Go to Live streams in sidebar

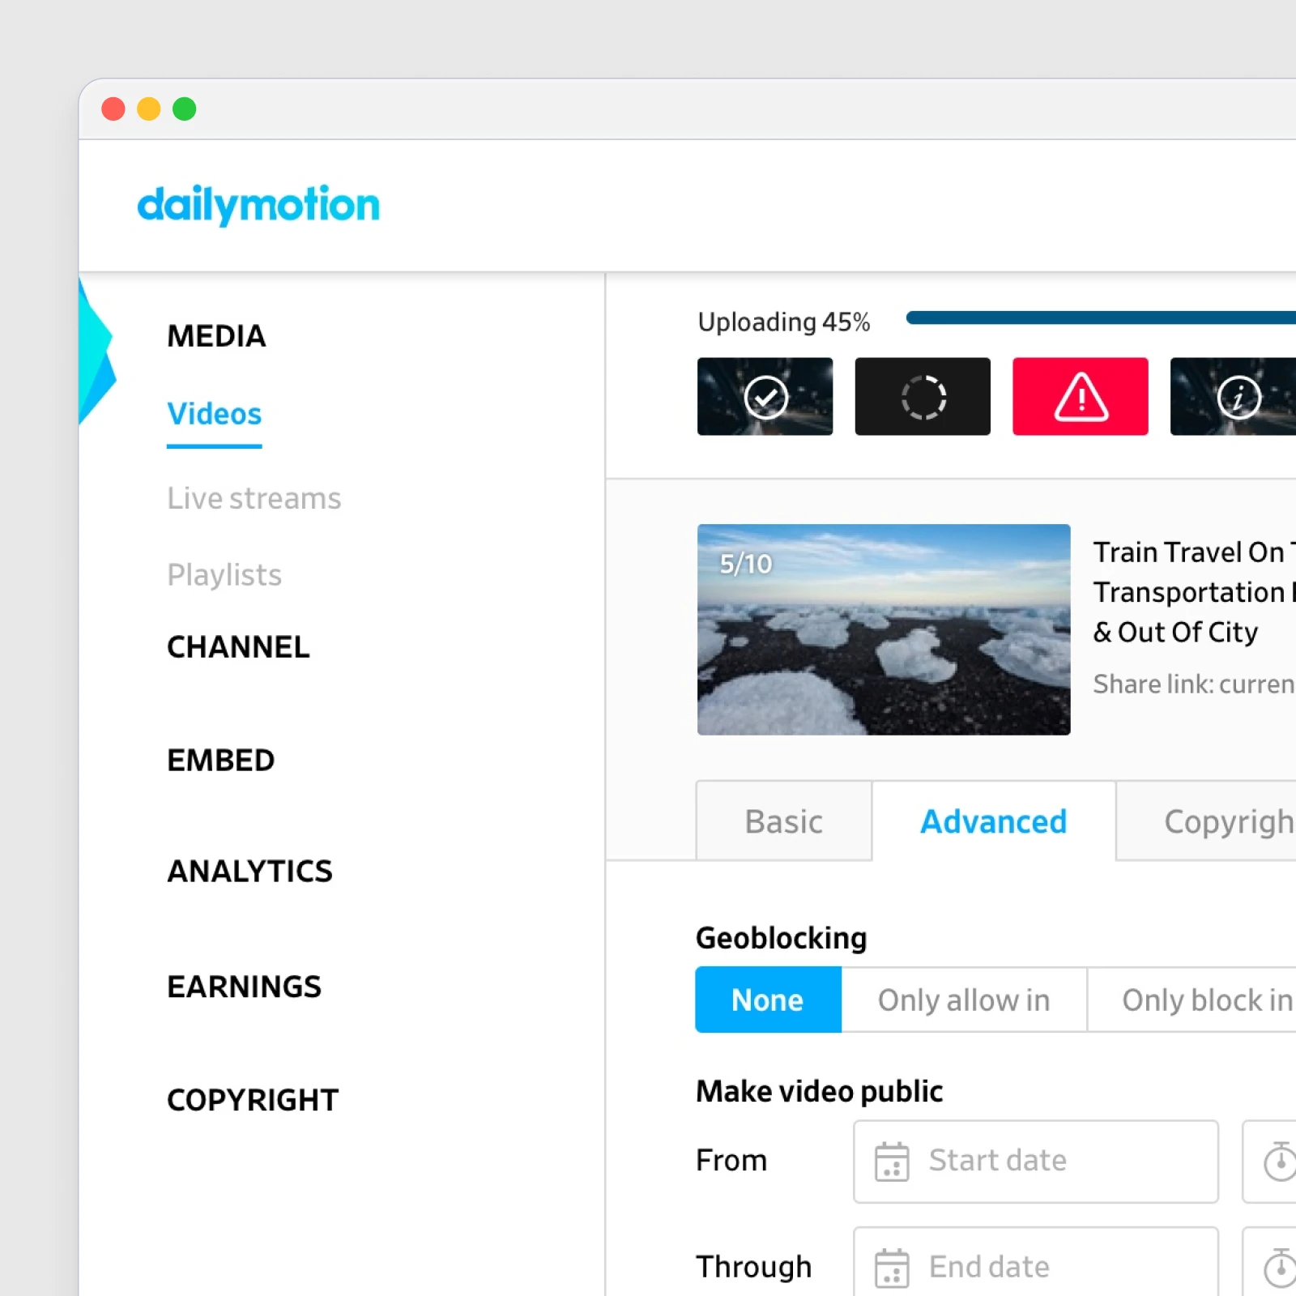tap(254, 498)
